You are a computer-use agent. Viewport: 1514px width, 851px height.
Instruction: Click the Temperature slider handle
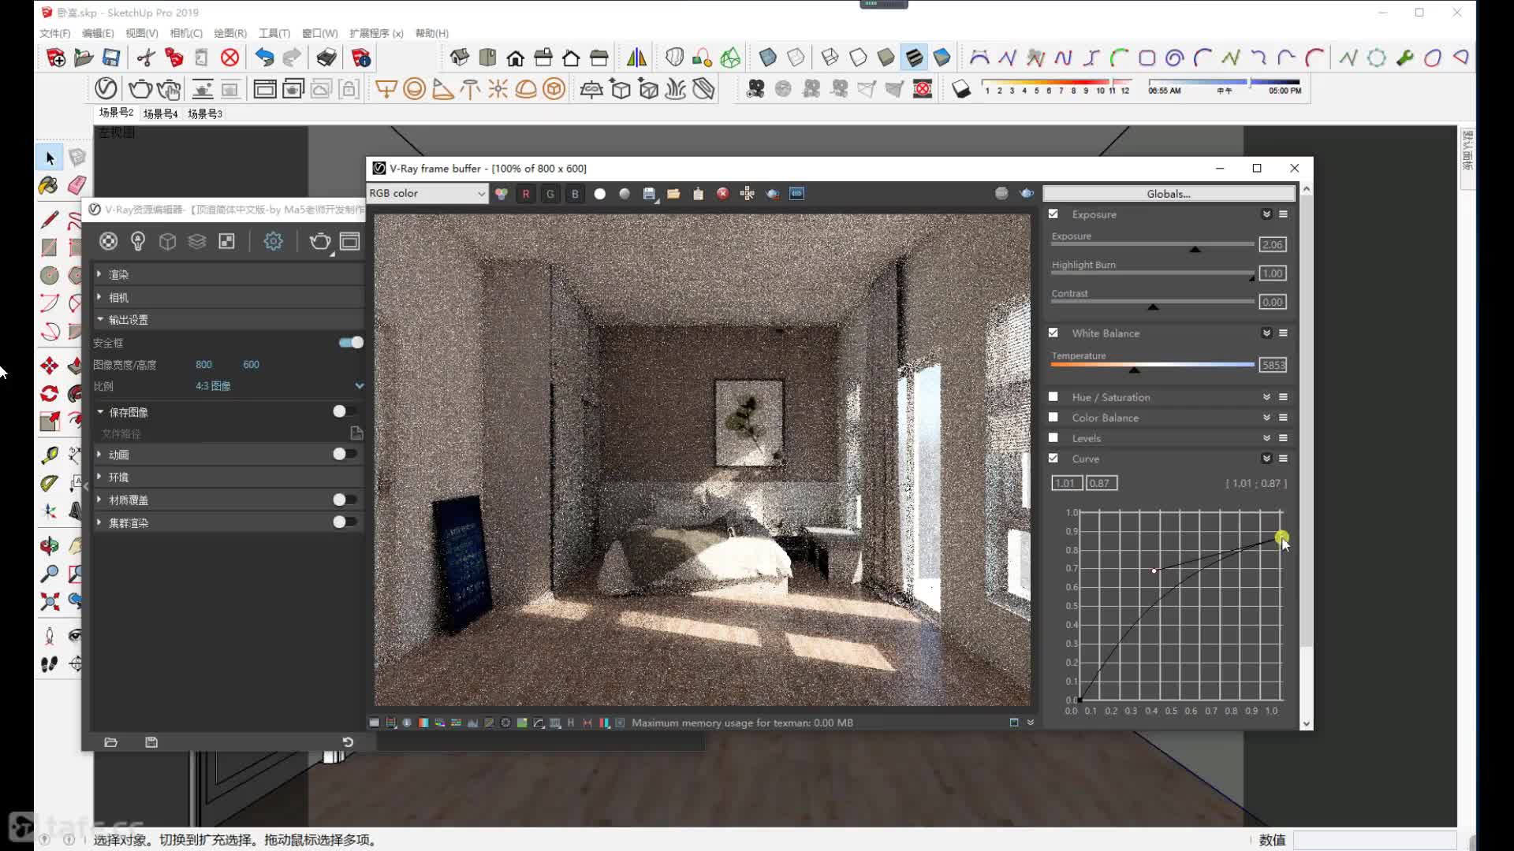tap(1134, 370)
